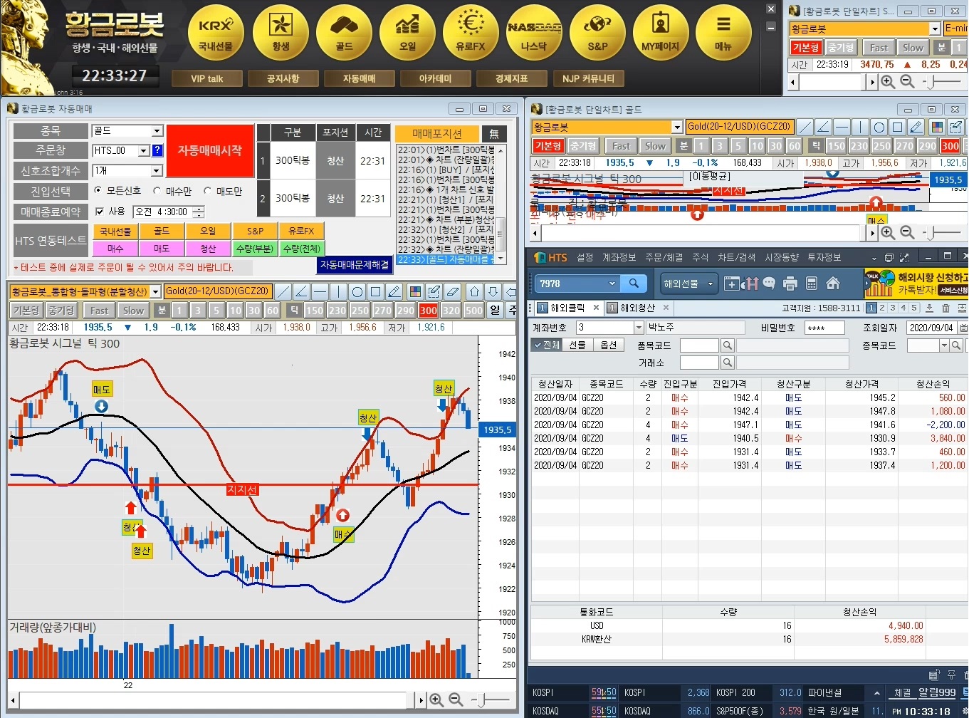Open the S&P round icon
The width and height of the screenshot is (969, 718).
(597, 33)
